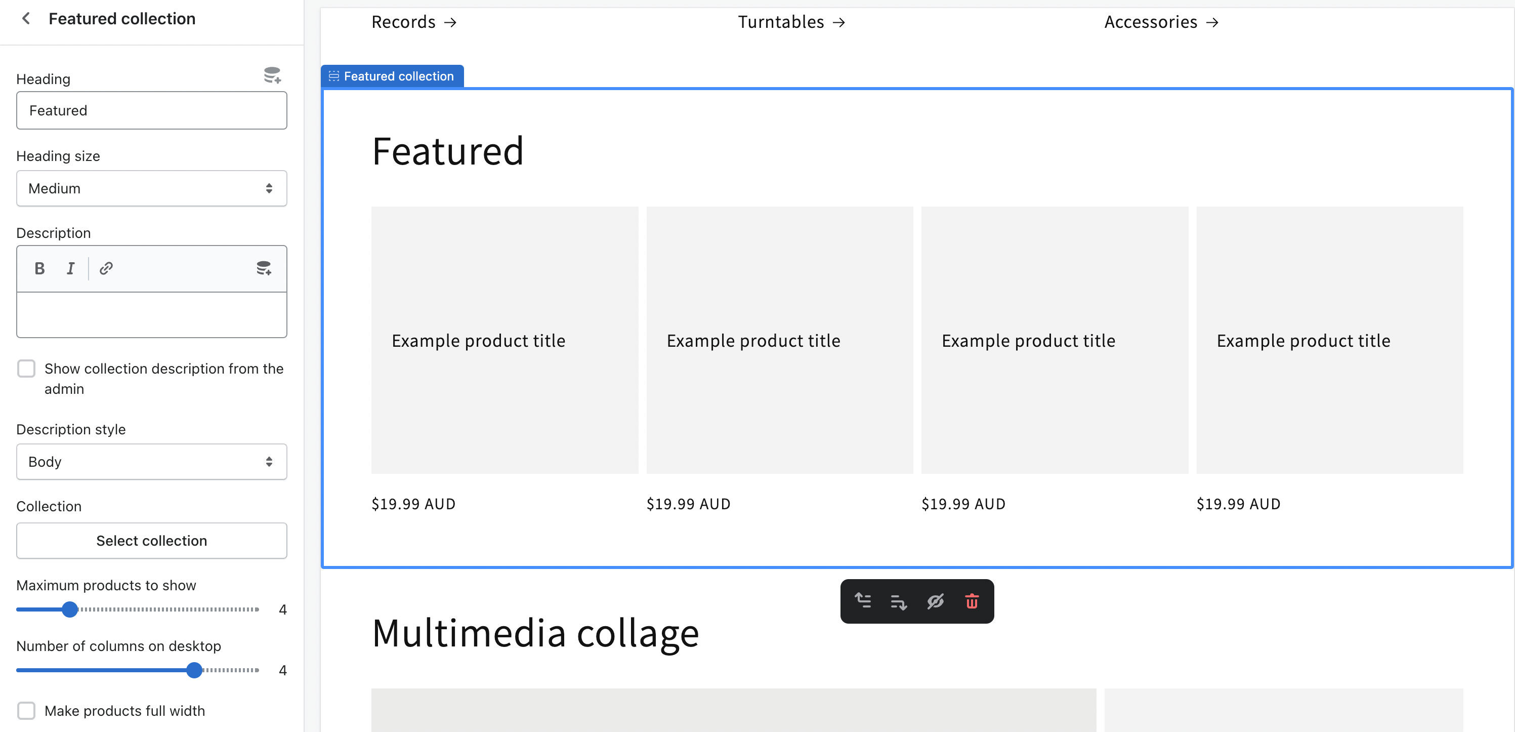Open the Heading size dropdown
The width and height of the screenshot is (1515, 732).
click(x=151, y=188)
